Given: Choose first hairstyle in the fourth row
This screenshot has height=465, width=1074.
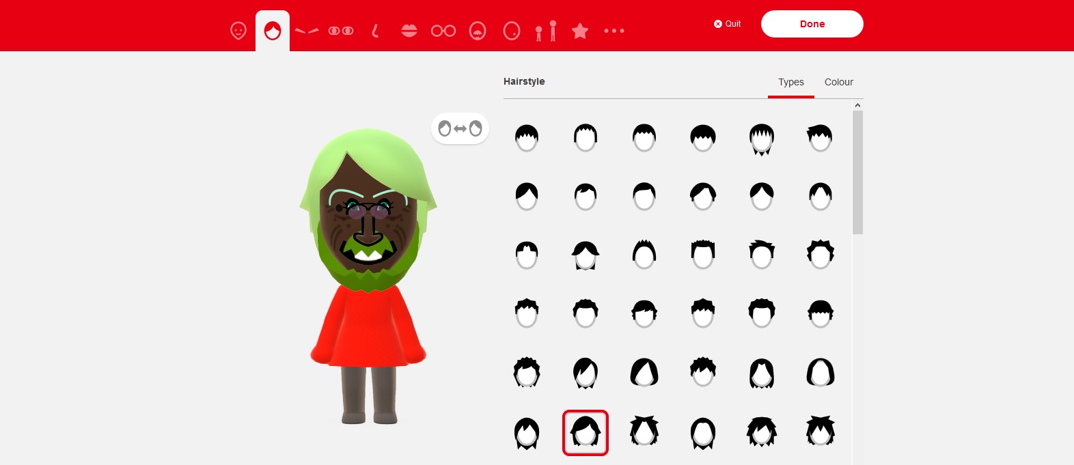Looking at the screenshot, I should (527, 313).
